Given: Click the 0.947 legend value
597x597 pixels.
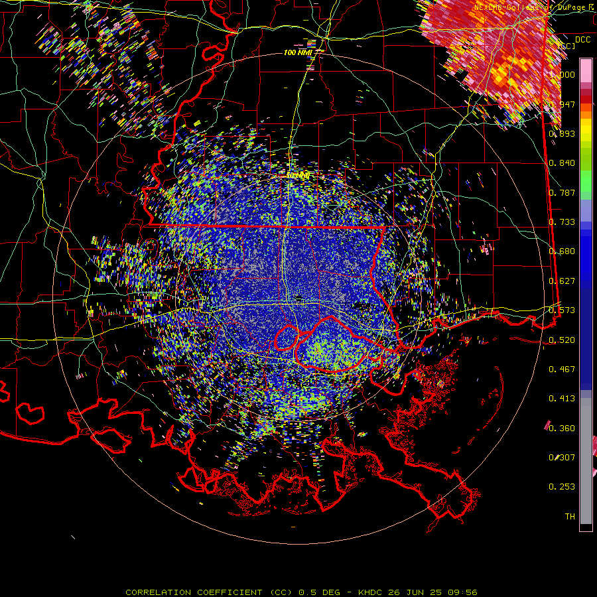Looking at the screenshot, I should 562,104.
